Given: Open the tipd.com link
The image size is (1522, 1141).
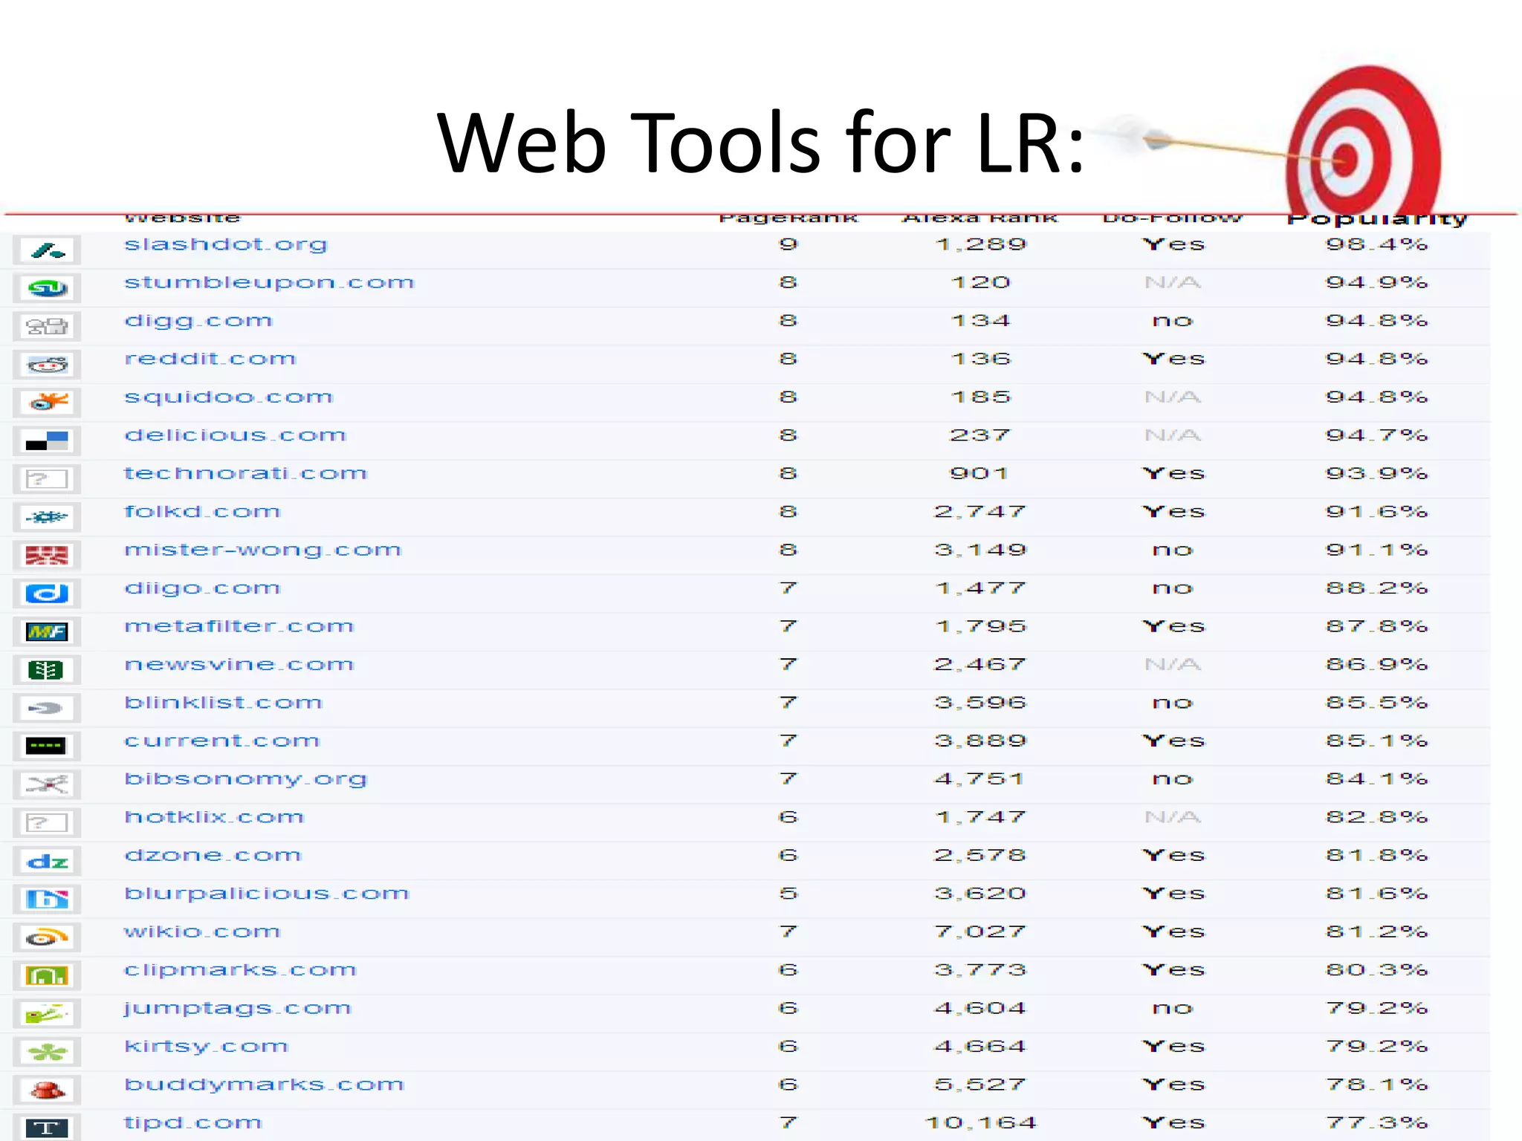Looking at the screenshot, I should point(193,1123).
